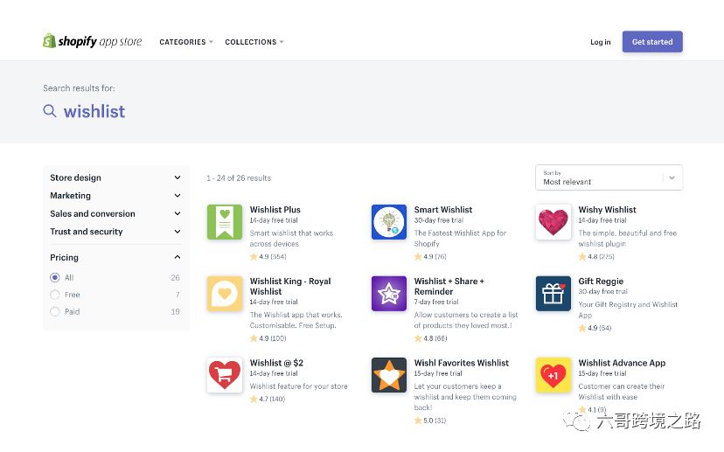724x452 pixels.
Task: Click the Wishlist + Share + Reminder star icon
Action: (x=389, y=294)
